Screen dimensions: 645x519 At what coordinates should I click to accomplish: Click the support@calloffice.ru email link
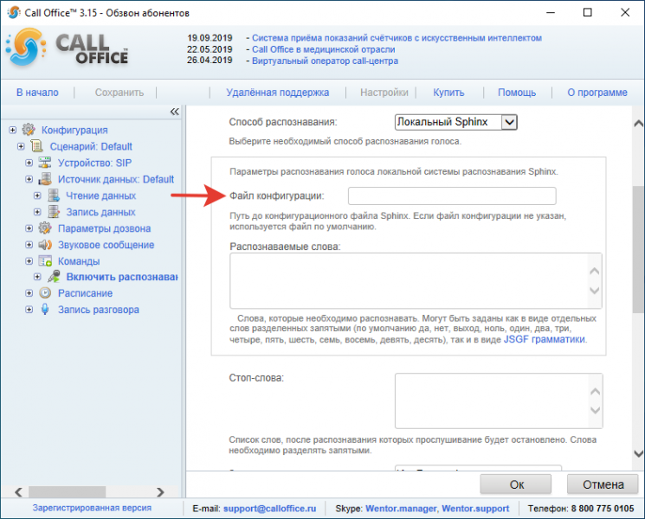[x=270, y=509]
